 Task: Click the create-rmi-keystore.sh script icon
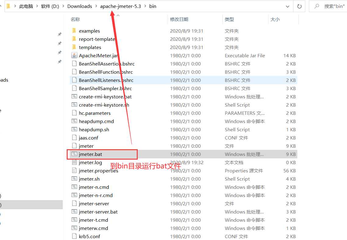pos(74,105)
